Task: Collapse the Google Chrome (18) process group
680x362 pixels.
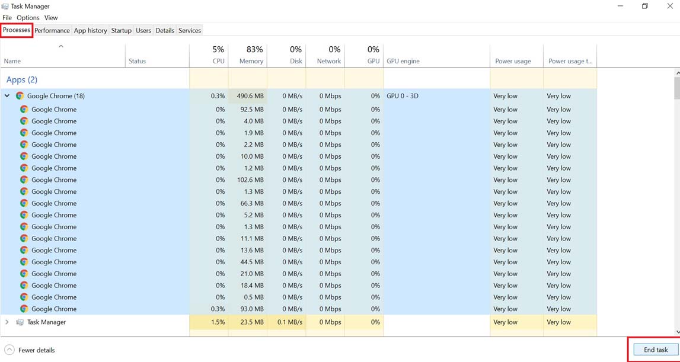Action: (7, 96)
